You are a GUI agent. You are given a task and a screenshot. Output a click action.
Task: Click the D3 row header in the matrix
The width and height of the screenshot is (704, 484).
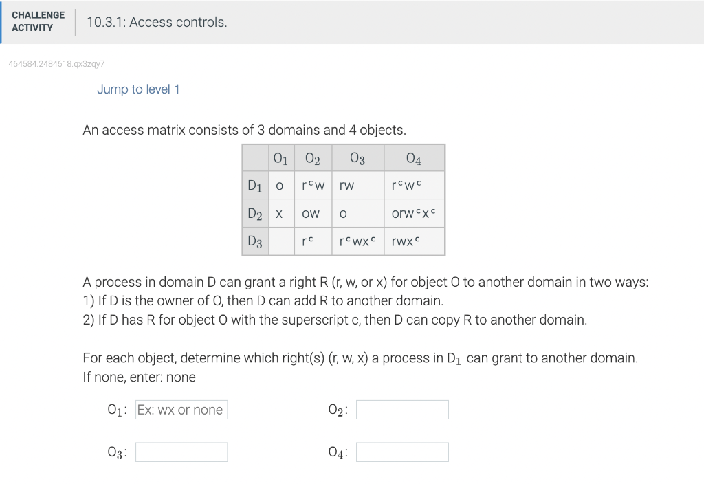pos(255,241)
